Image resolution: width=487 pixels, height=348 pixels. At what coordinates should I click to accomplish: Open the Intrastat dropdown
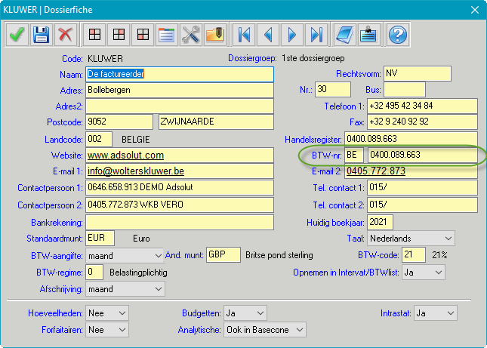coord(450,313)
